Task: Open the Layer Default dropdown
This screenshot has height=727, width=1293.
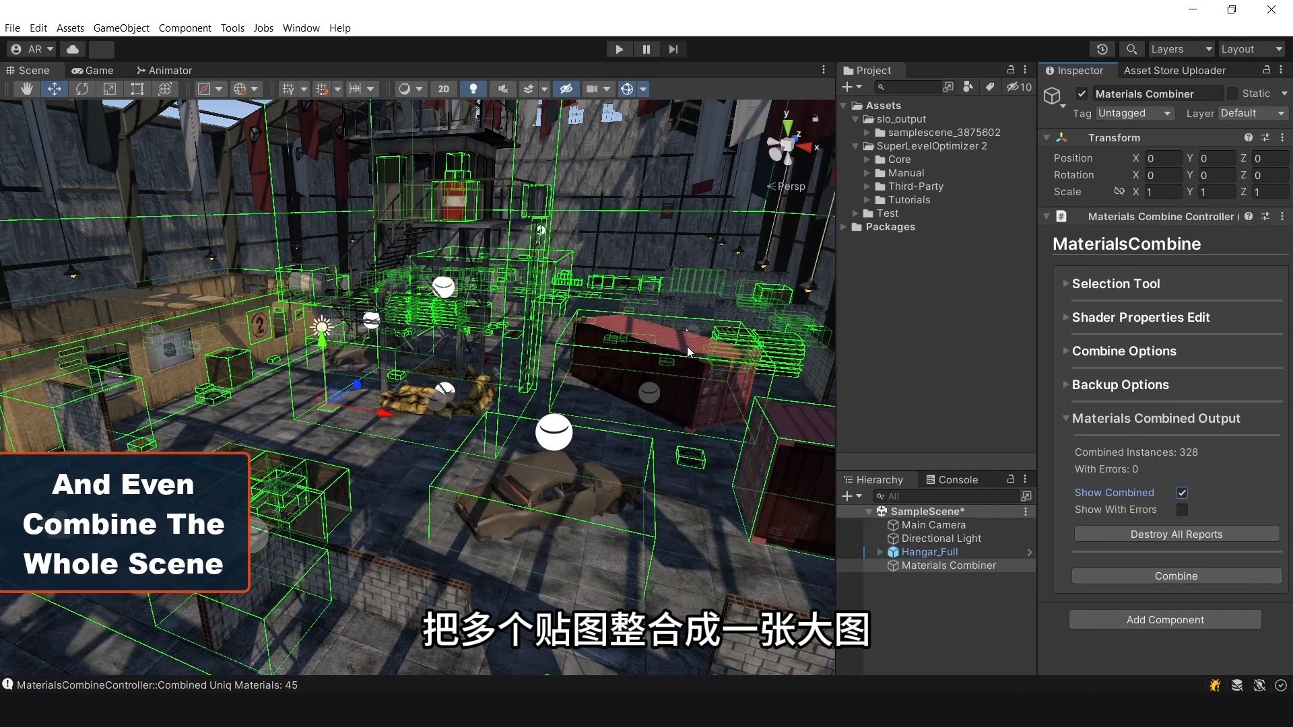Action: click(x=1253, y=113)
